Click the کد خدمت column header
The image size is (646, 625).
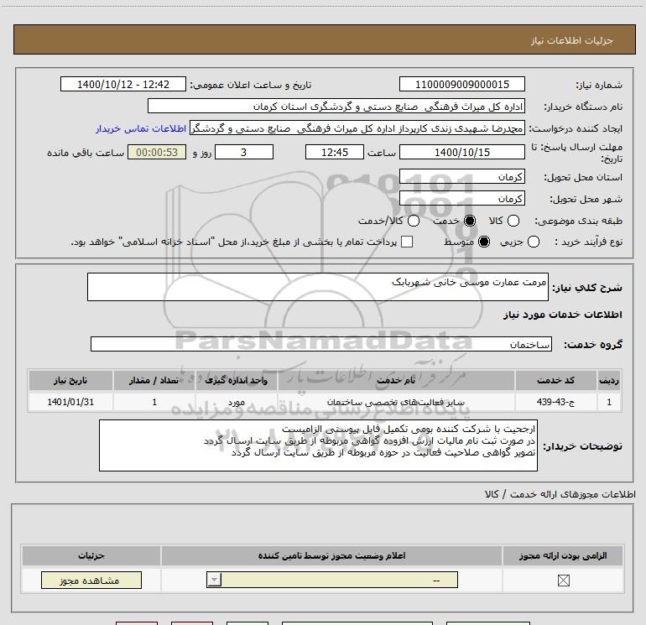coord(555,380)
